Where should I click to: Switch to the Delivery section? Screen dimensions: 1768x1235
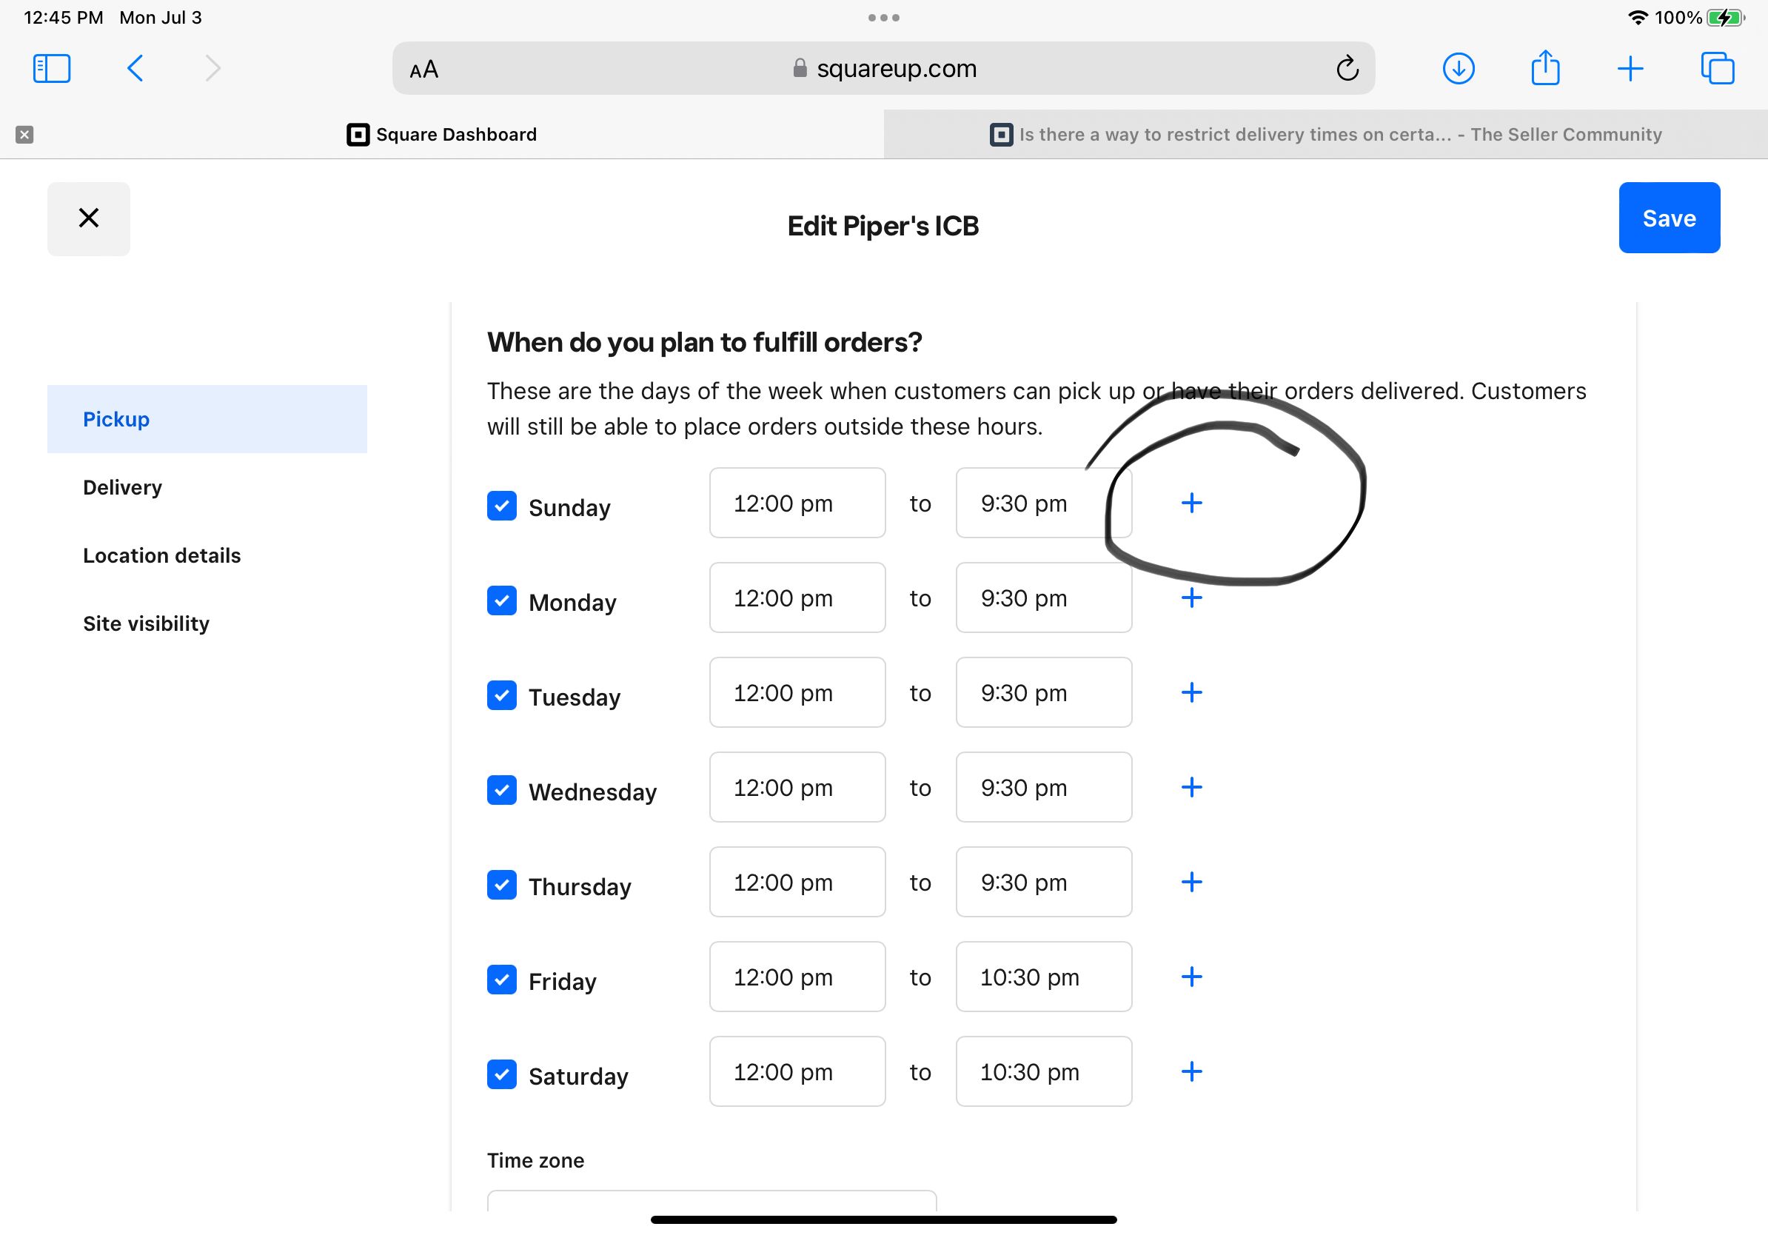click(207, 487)
